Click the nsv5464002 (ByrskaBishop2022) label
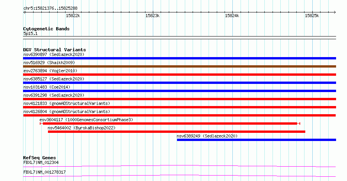Viewport: 347px width, 181px height. (x=81, y=128)
